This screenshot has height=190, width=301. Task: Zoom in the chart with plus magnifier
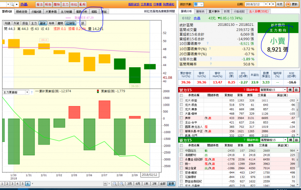[x=122, y=184]
